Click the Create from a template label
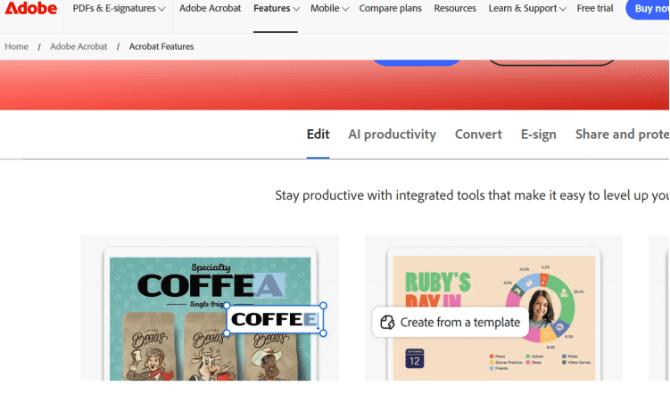 point(460,322)
